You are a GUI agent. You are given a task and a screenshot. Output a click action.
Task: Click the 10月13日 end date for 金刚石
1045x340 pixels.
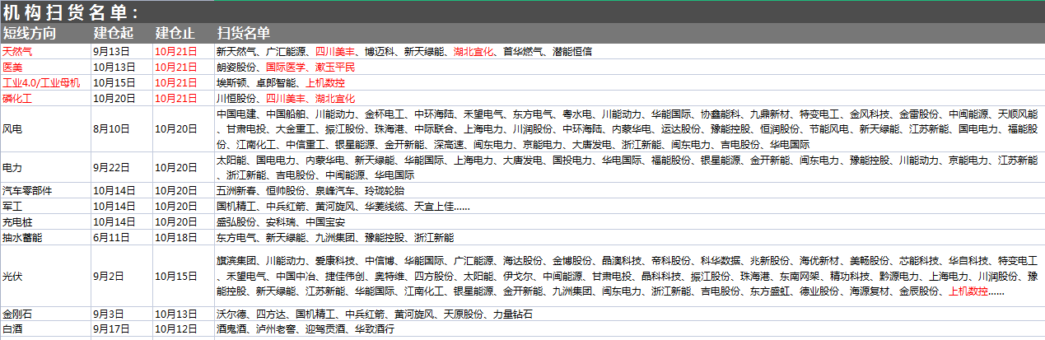(x=183, y=314)
